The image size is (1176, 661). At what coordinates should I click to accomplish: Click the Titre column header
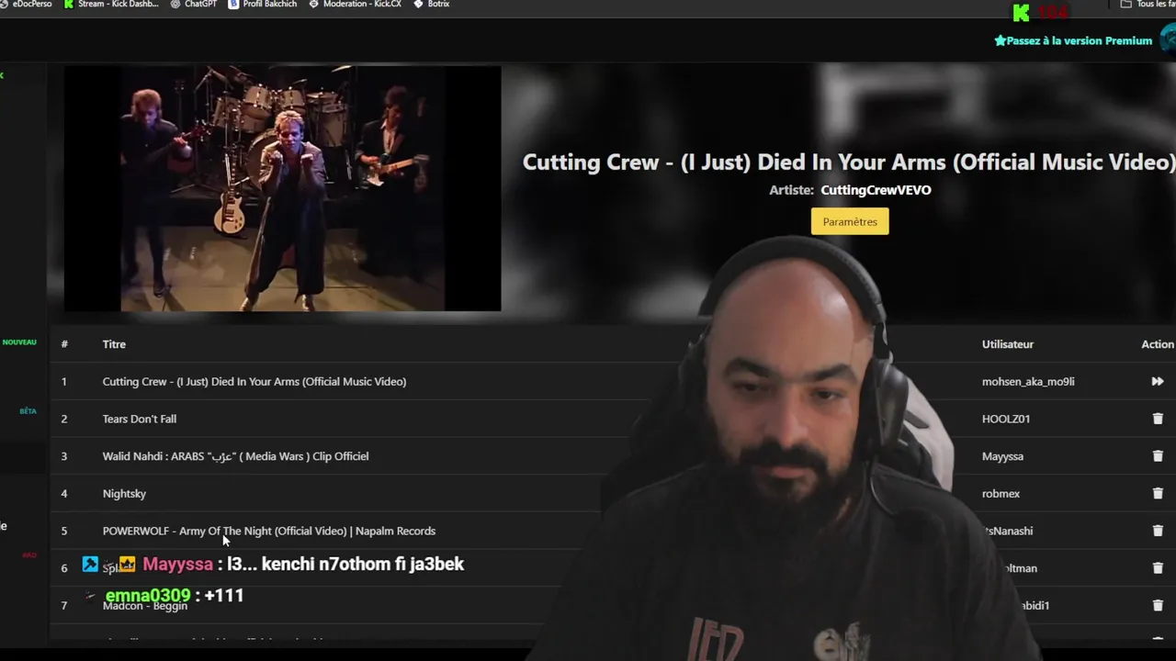coord(114,344)
